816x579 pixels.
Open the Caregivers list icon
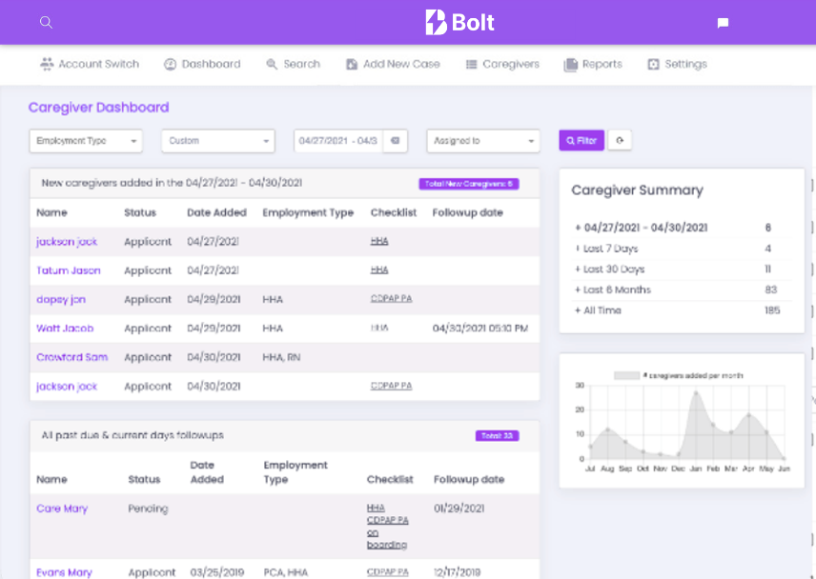click(x=471, y=64)
